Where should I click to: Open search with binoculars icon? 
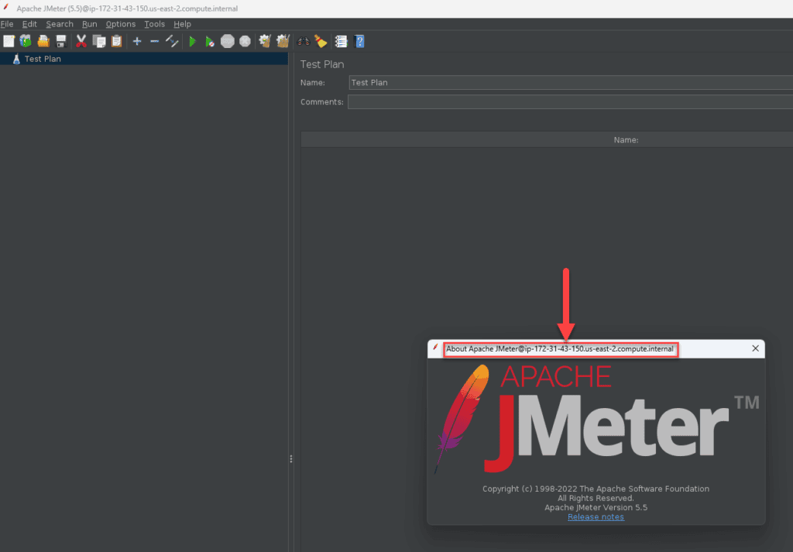[x=303, y=41]
